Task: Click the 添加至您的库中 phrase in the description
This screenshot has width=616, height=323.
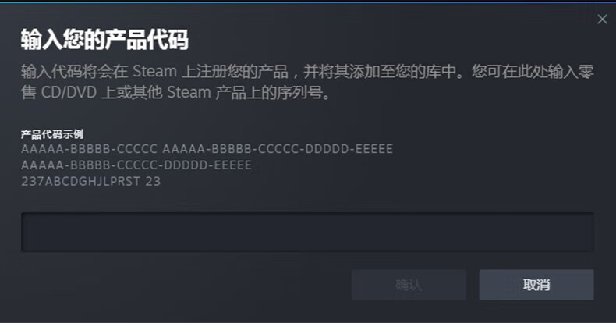Action: [402, 72]
